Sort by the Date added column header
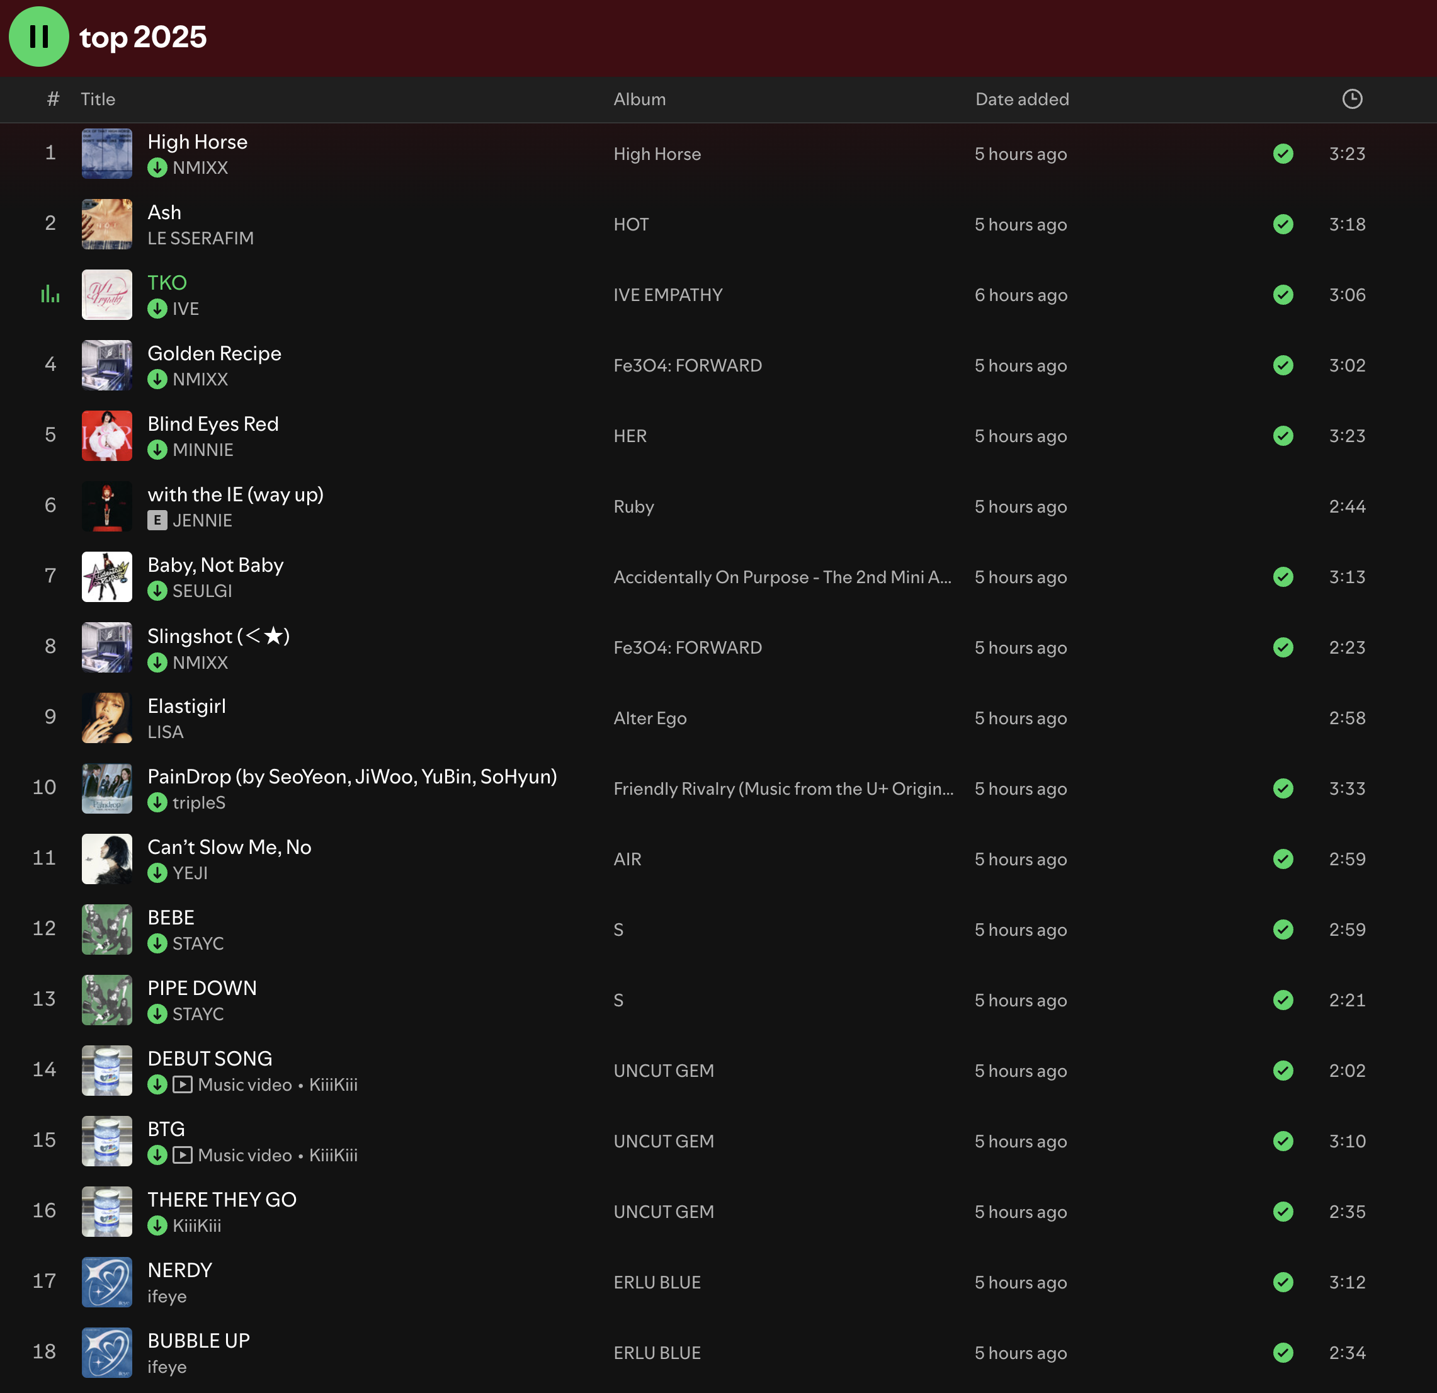 1022,99
